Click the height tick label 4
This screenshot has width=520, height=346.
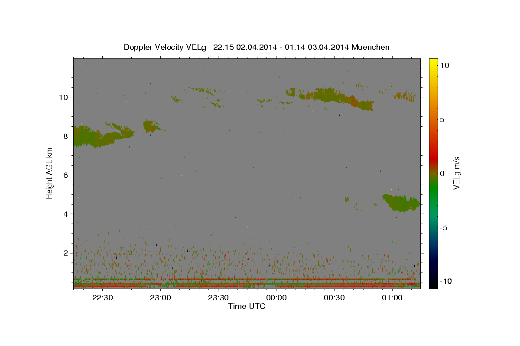click(x=67, y=214)
